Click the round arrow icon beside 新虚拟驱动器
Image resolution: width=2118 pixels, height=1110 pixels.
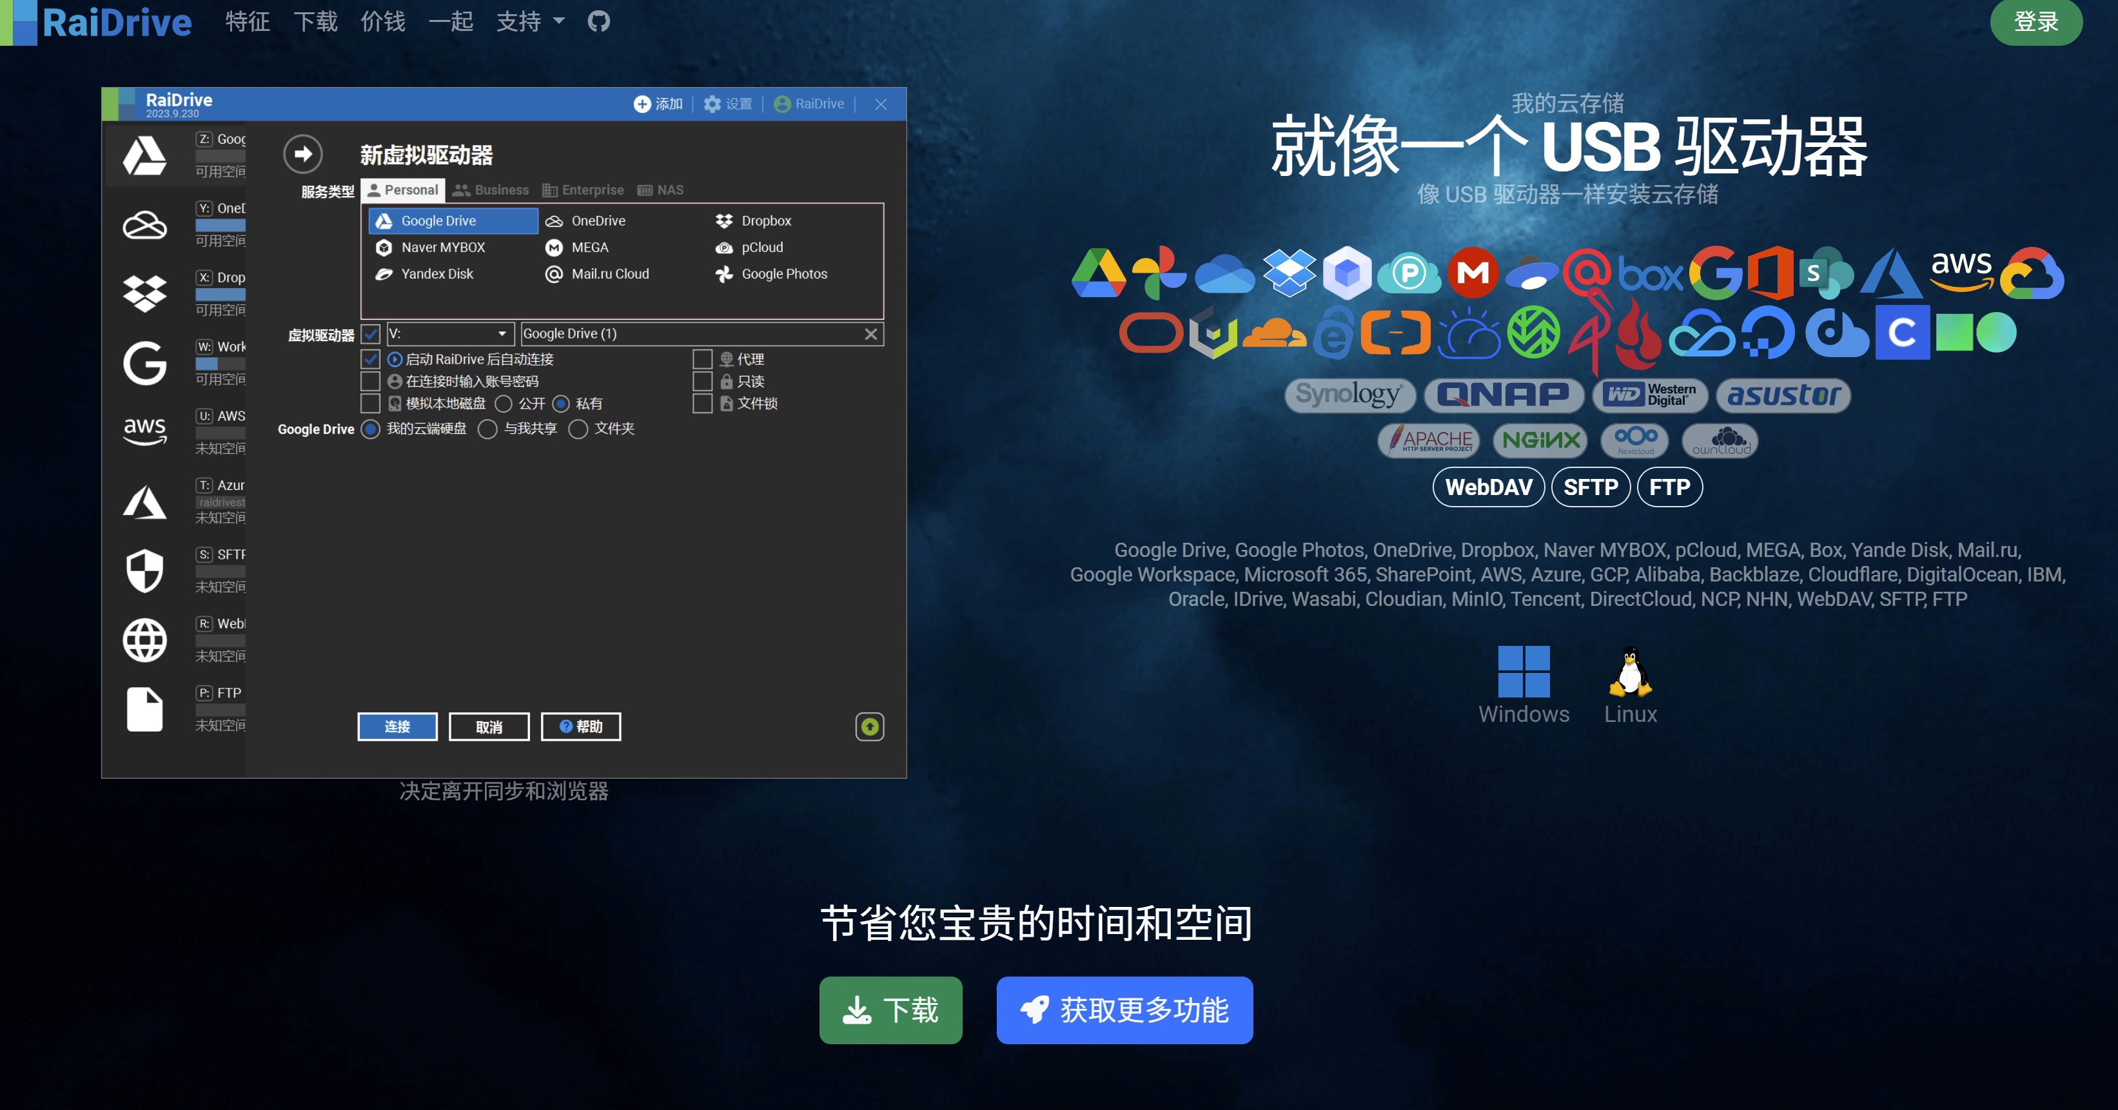[304, 154]
